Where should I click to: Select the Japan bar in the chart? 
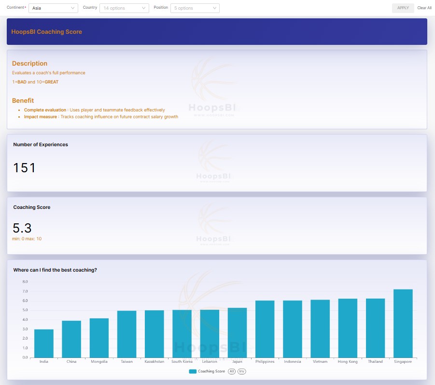[x=237, y=332]
